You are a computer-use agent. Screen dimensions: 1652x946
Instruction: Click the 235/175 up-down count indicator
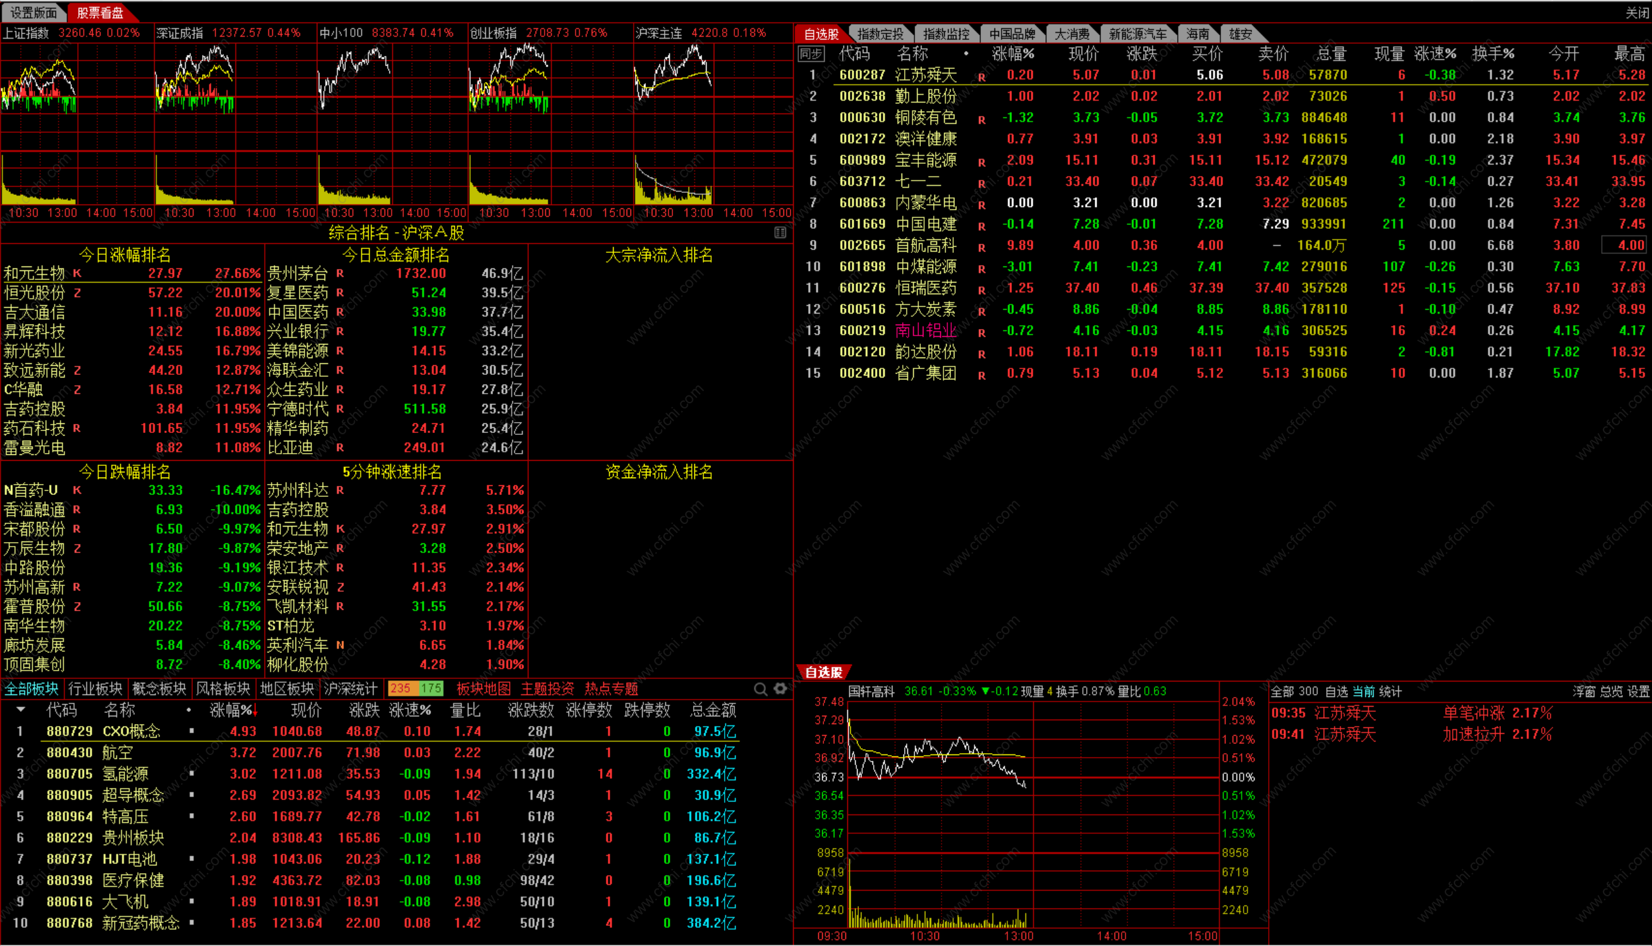pyautogui.click(x=416, y=689)
